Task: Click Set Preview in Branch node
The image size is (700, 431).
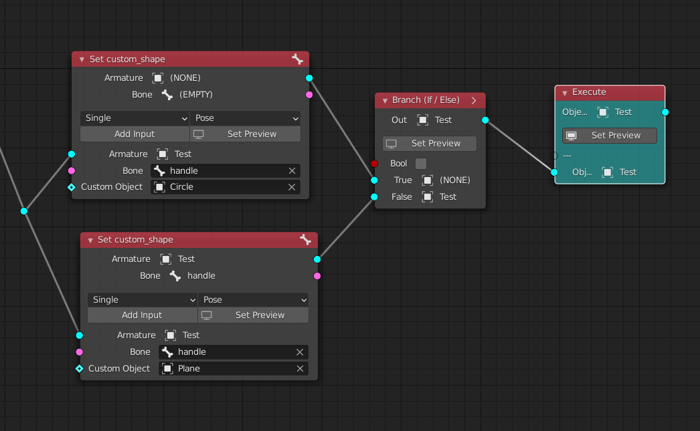Action: pyautogui.click(x=430, y=144)
